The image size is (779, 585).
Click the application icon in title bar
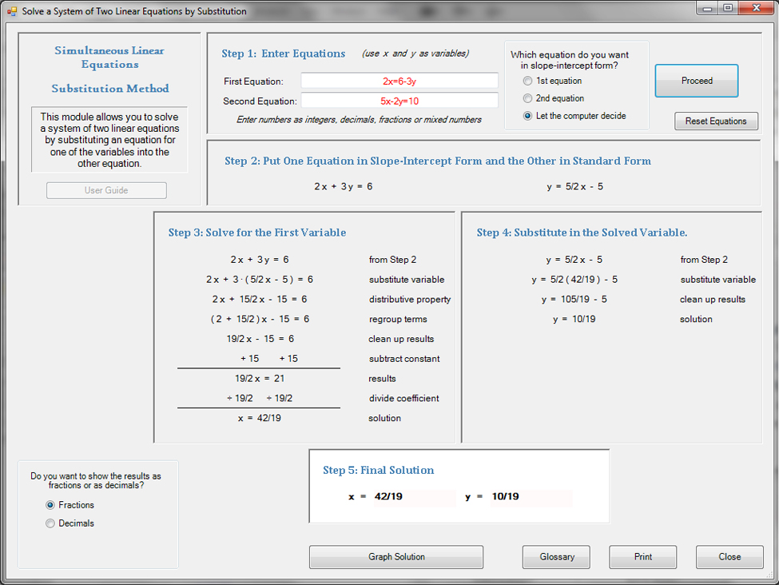11,11
